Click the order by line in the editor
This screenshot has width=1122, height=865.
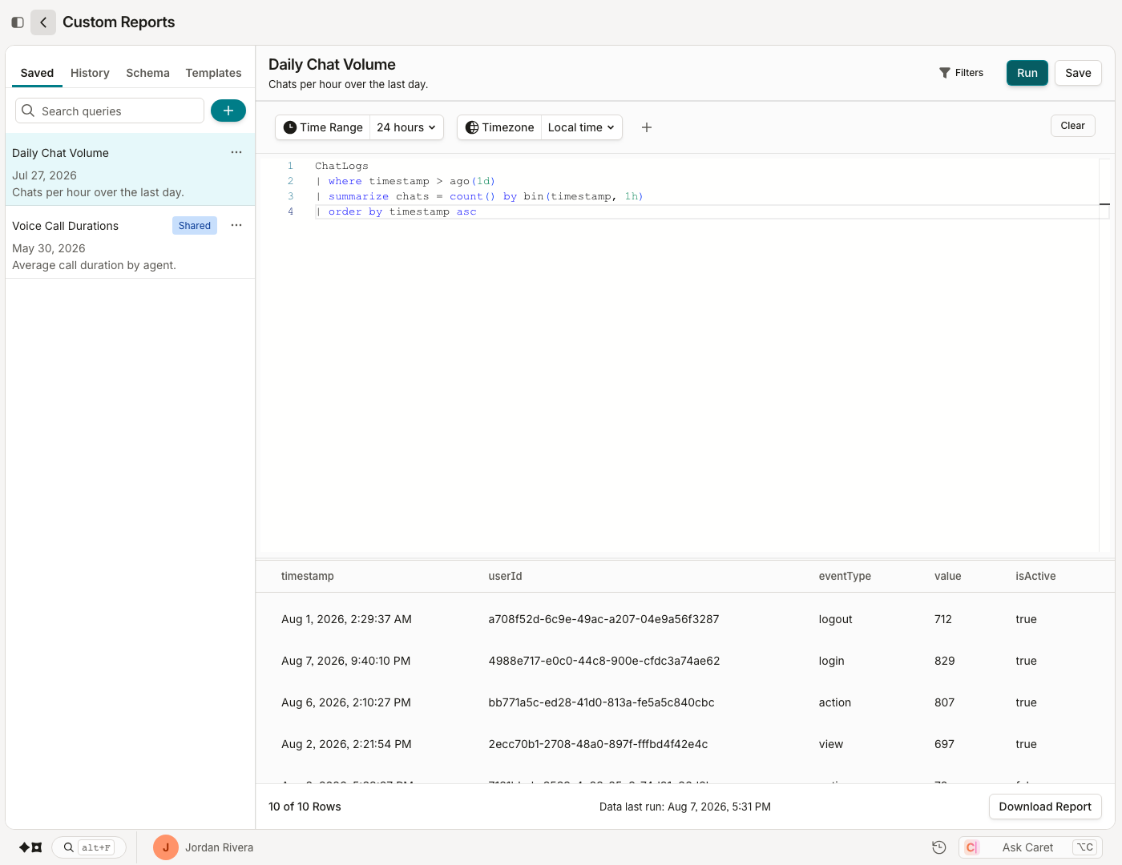[396, 211]
